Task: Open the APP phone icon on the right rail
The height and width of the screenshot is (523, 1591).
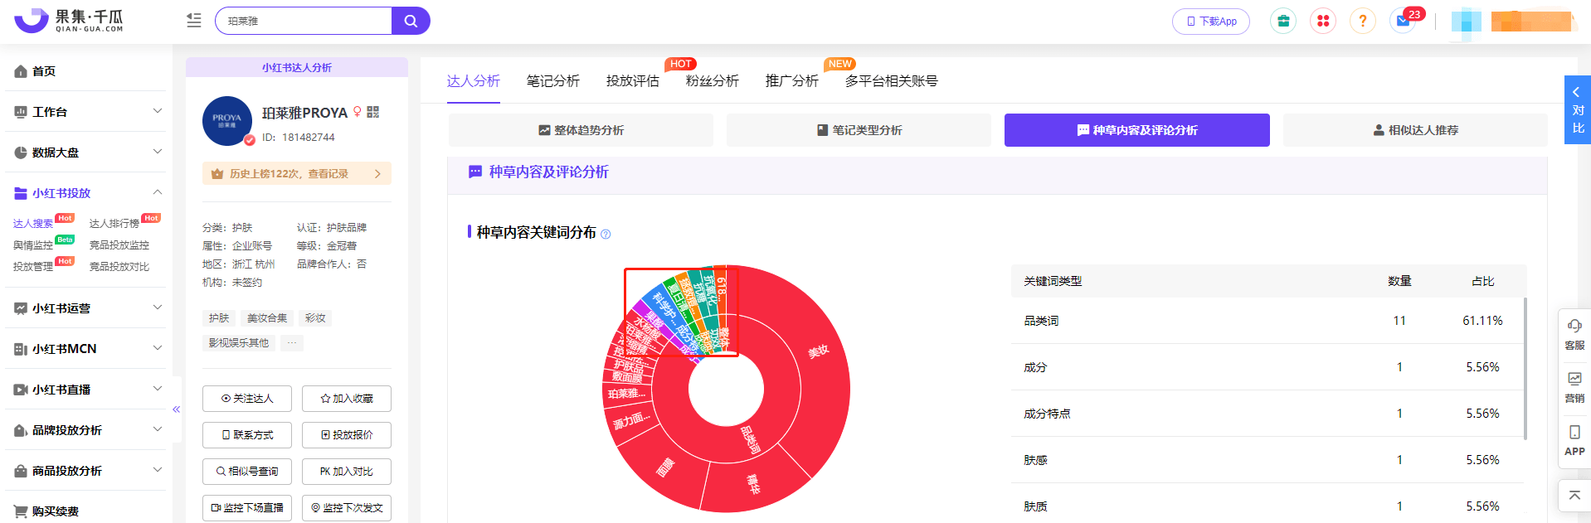Action: tap(1574, 439)
